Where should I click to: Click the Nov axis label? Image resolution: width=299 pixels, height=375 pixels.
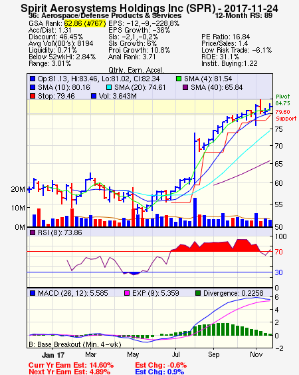point(256,354)
